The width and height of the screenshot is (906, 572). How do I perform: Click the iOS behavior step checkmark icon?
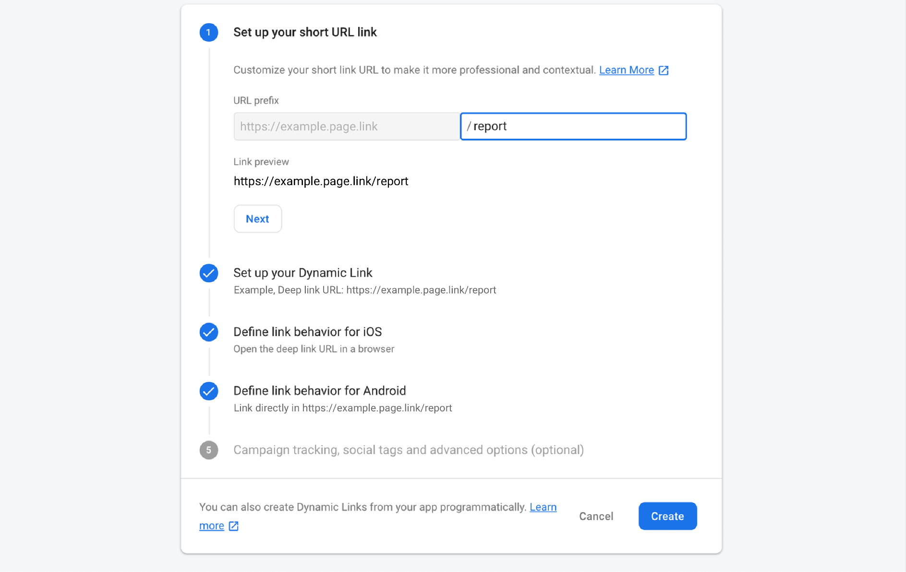(208, 332)
